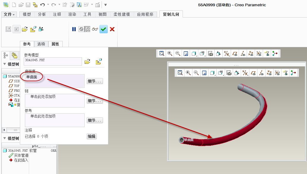Open the 选项 dashboard tab

coord(41,44)
